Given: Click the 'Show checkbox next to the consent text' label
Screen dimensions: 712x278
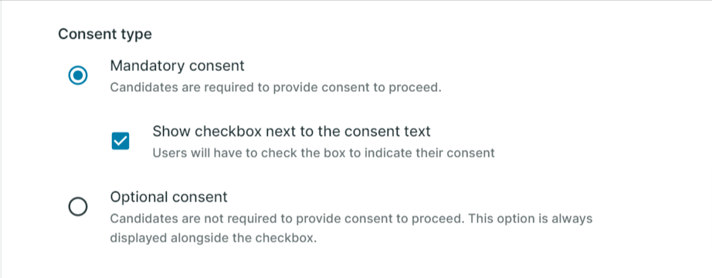Looking at the screenshot, I should [292, 131].
